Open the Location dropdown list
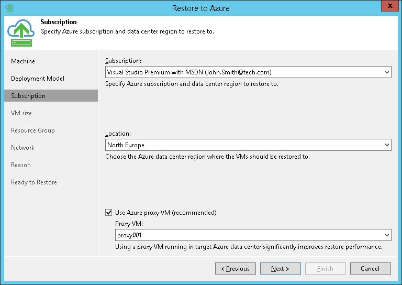The width and height of the screenshot is (402, 285). [x=386, y=145]
